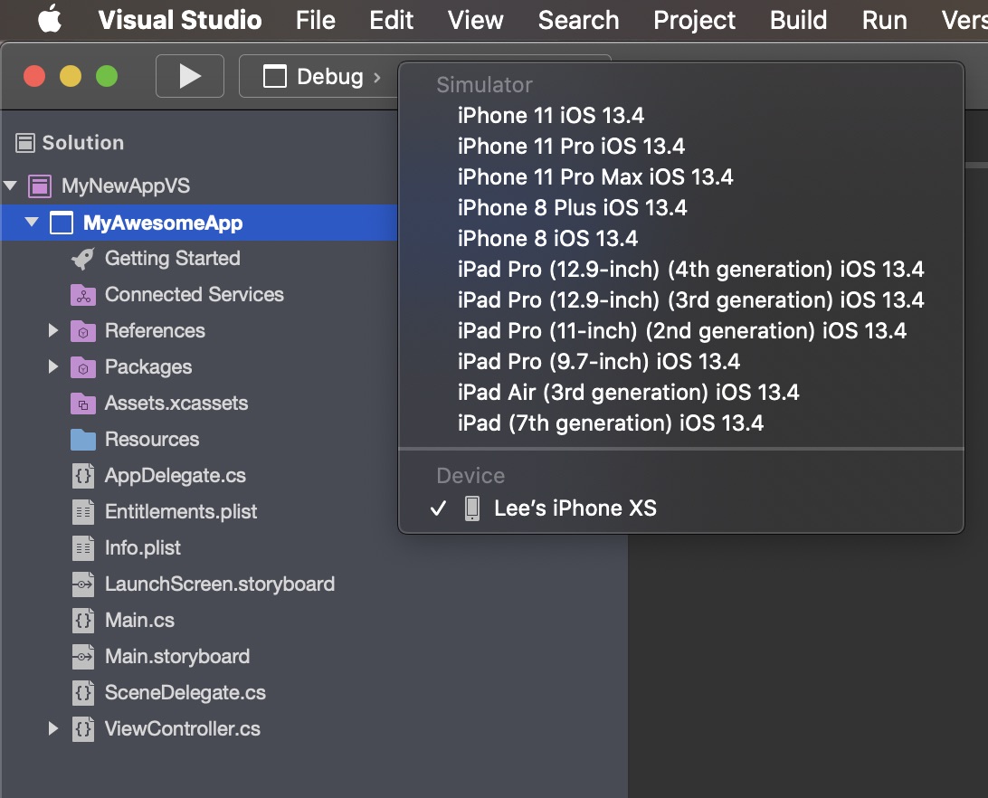
Task: Click the Entitlements.plist file icon
Action: [x=83, y=512]
